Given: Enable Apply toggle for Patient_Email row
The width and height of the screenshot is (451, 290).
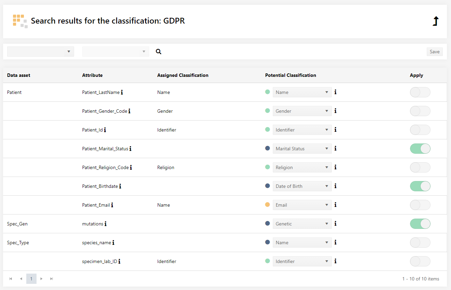Looking at the screenshot, I should 420,205.
